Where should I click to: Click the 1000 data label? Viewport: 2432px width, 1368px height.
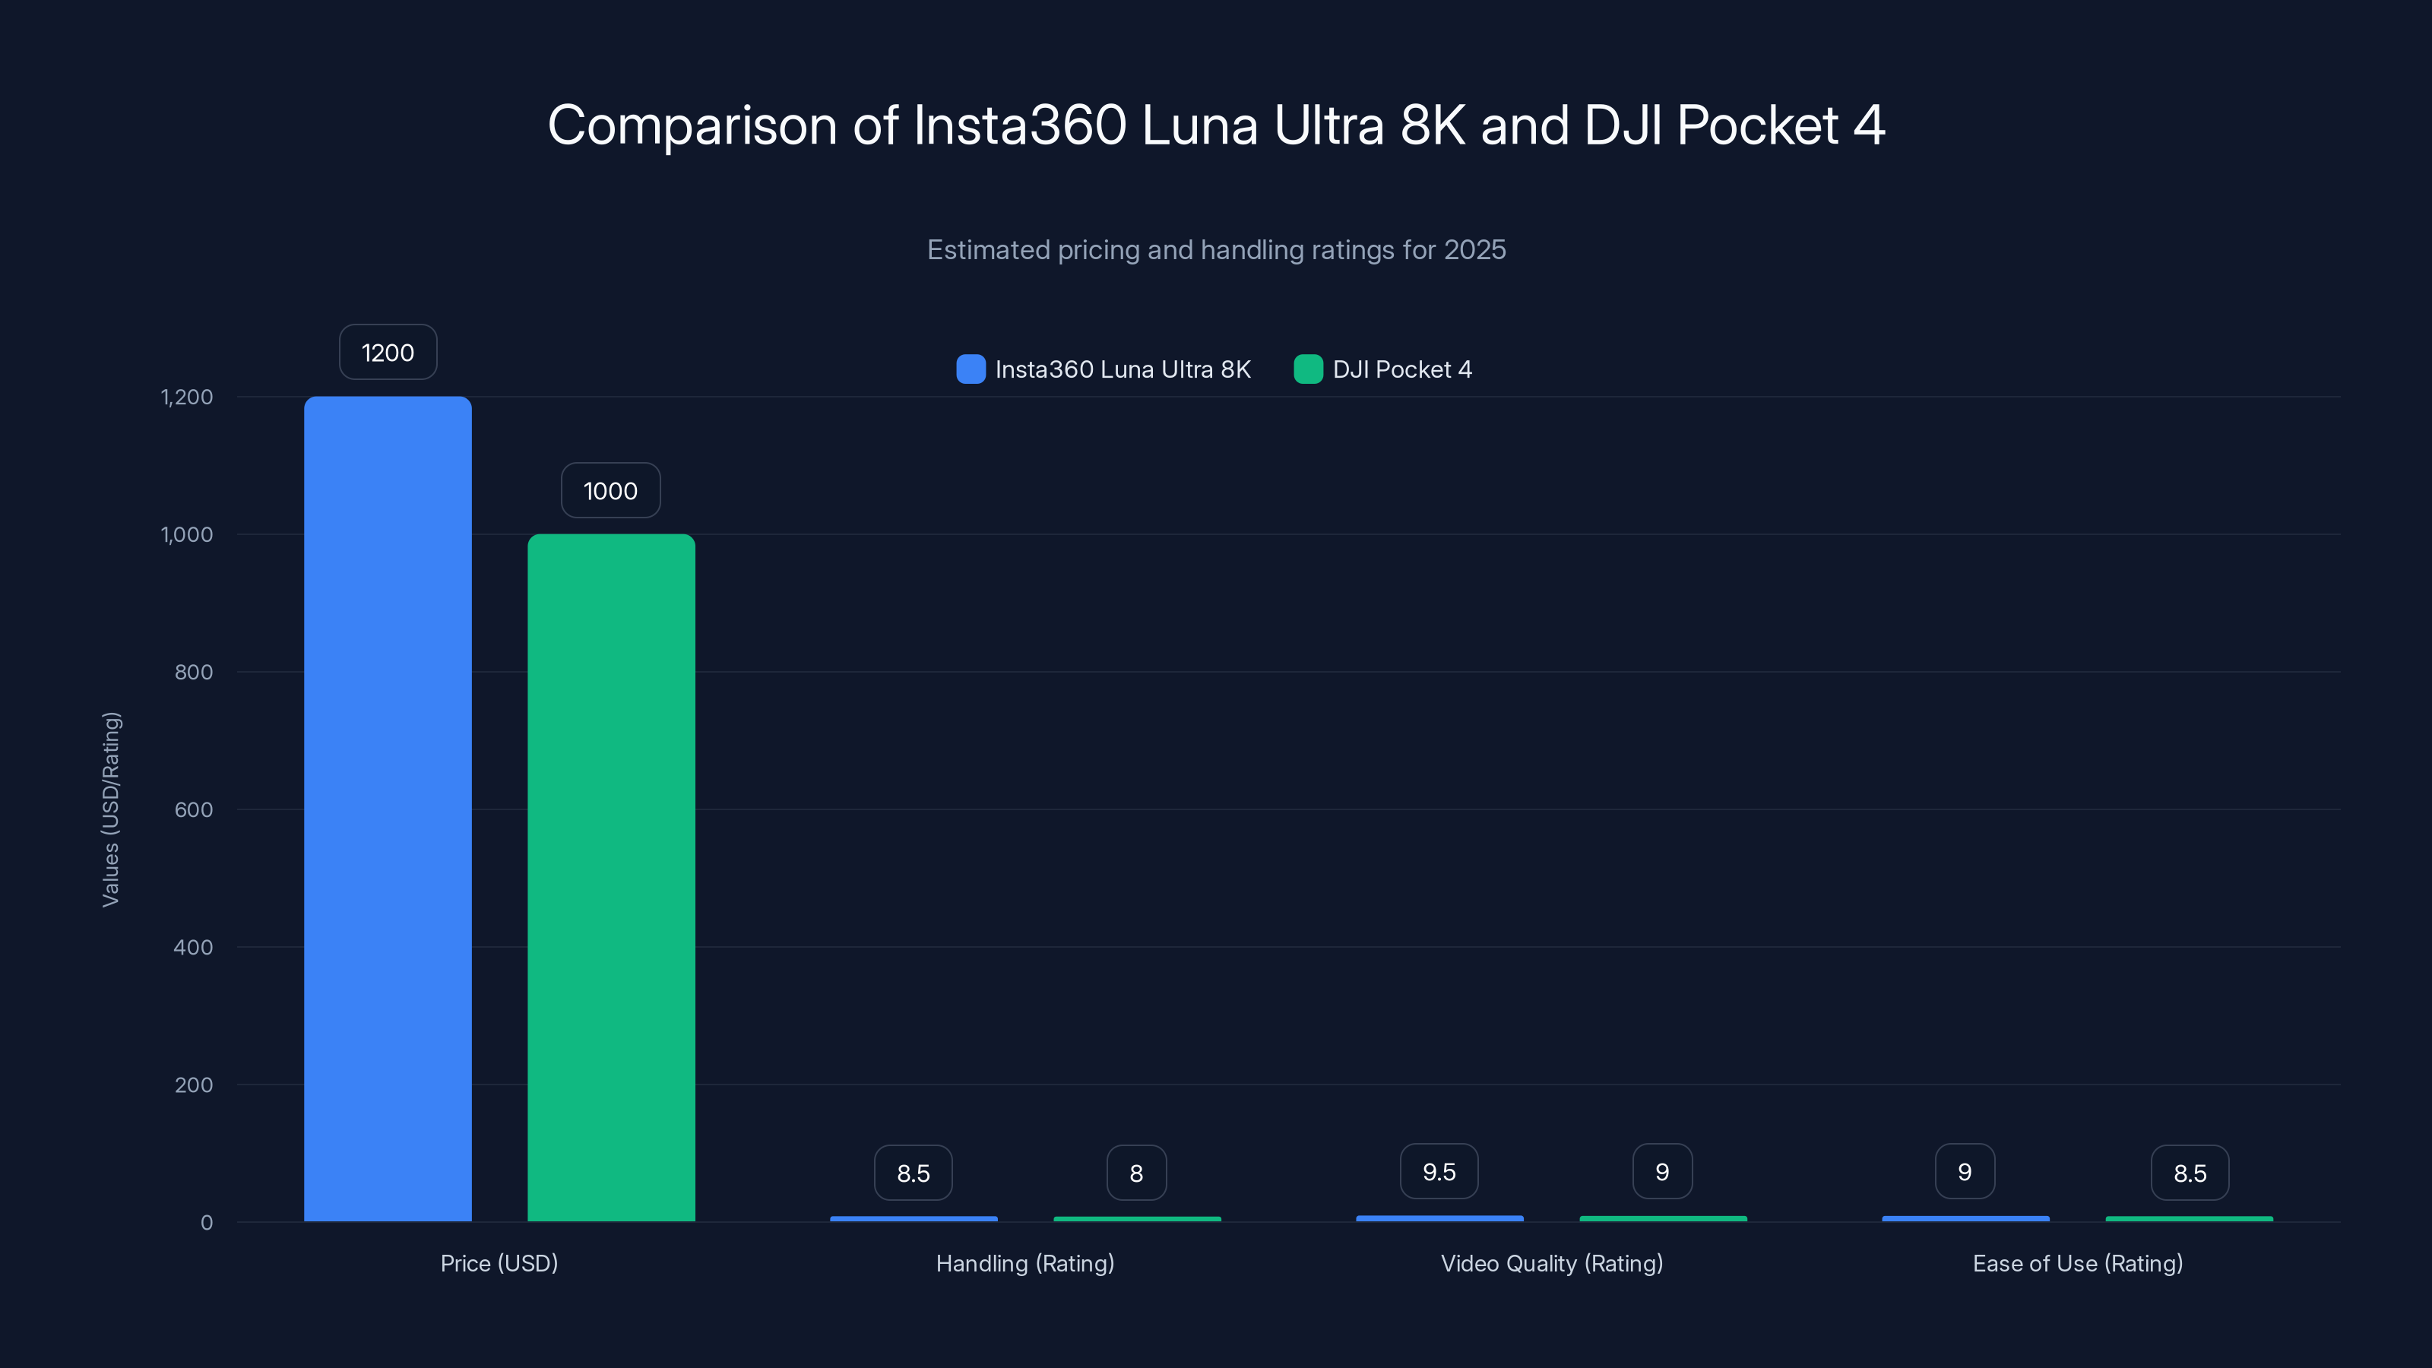[611, 490]
